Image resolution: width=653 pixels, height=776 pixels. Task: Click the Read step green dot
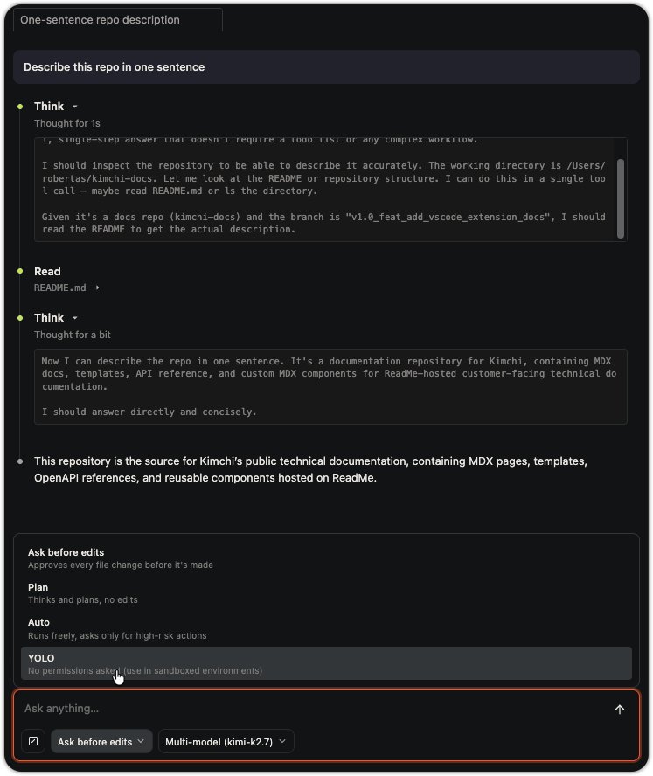(20, 271)
